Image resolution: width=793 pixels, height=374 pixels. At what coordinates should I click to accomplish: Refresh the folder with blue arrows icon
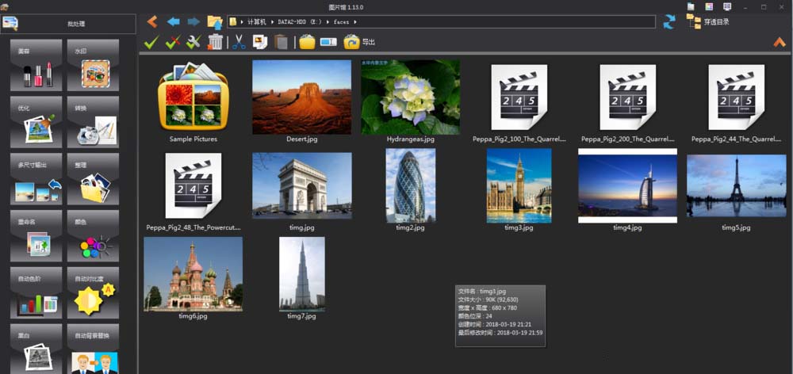(x=669, y=21)
